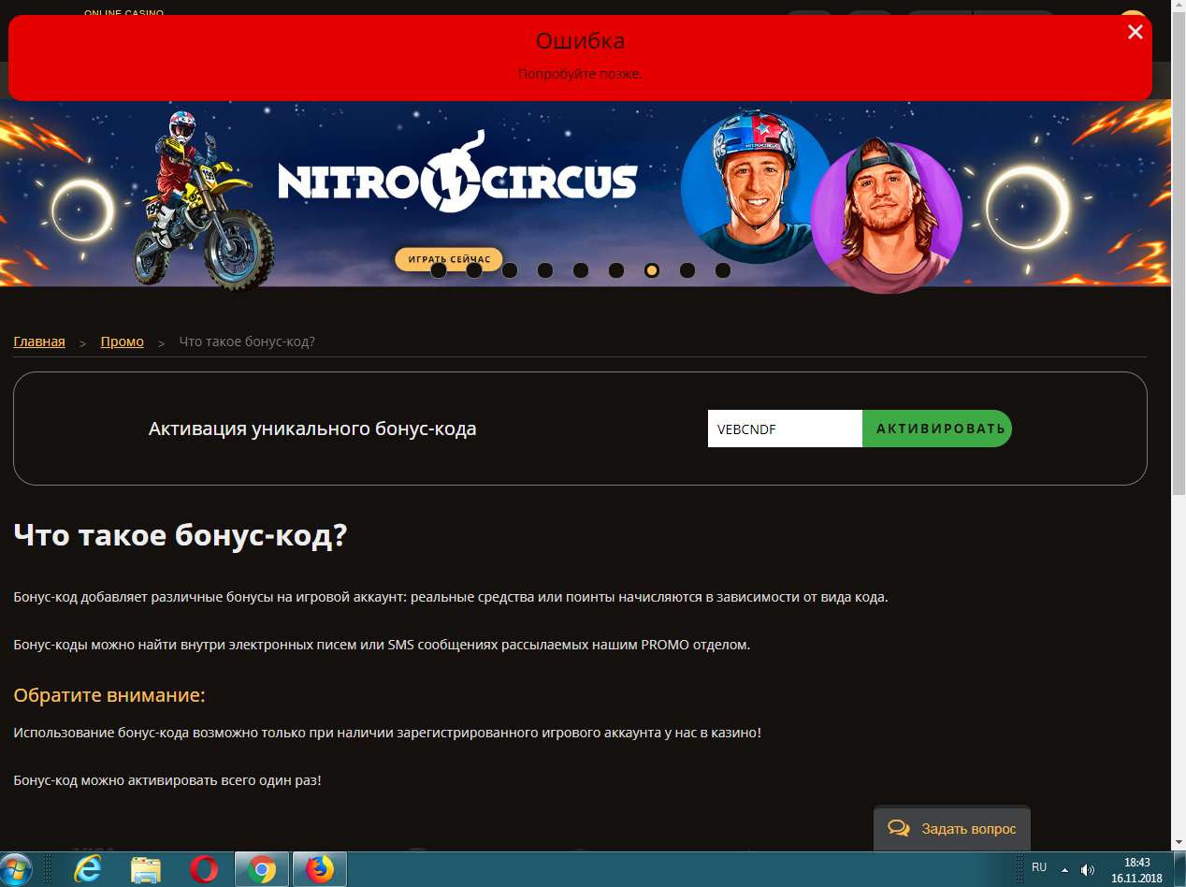
Task: Click the Обратите внимание: subheading
Action: 108,695
